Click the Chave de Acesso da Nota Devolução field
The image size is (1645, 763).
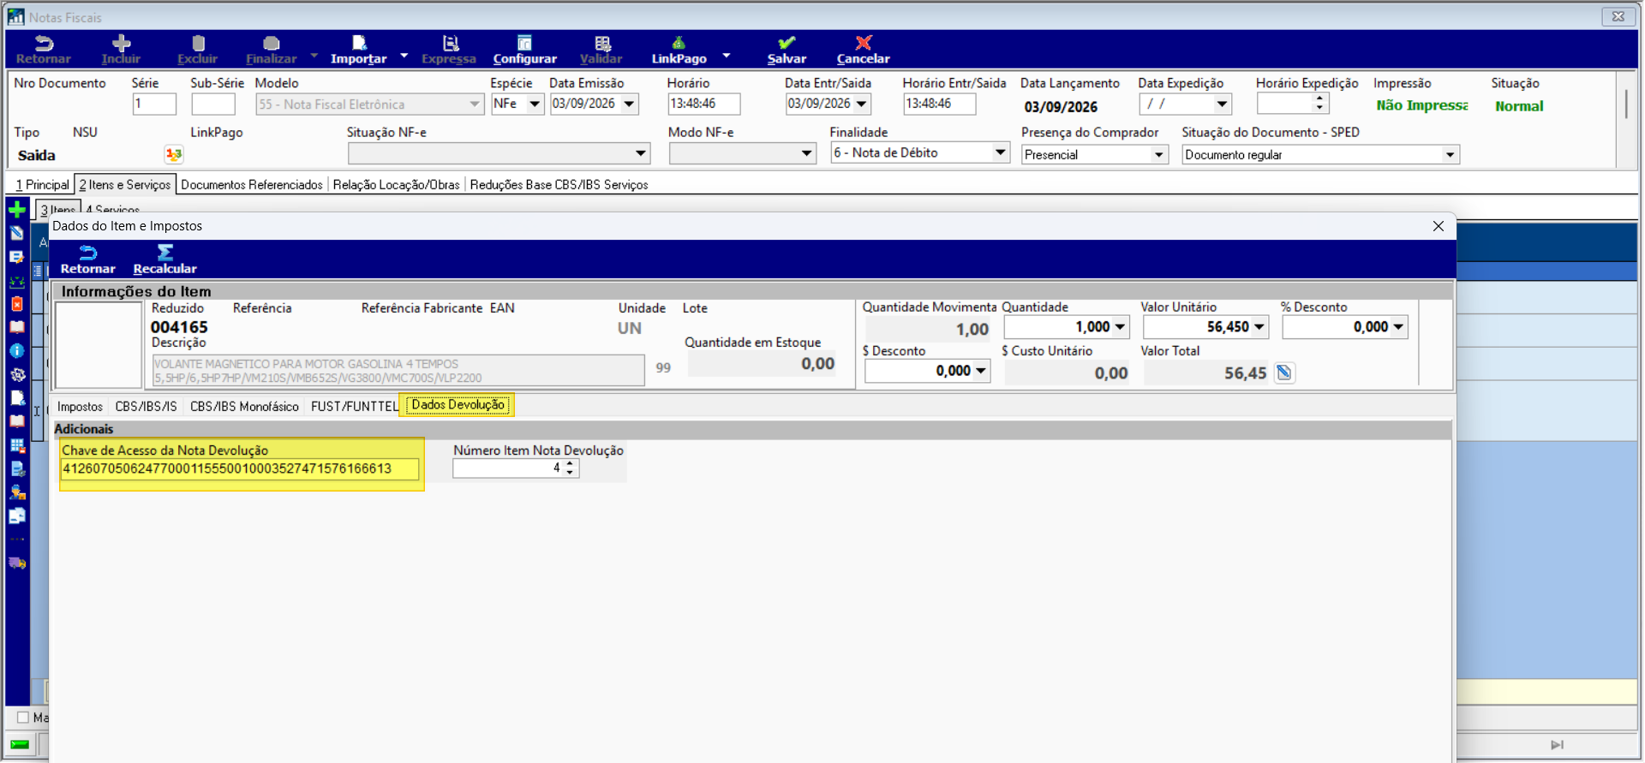240,468
